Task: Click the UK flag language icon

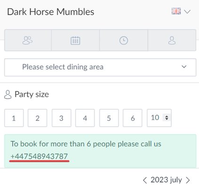Action: [176, 11]
